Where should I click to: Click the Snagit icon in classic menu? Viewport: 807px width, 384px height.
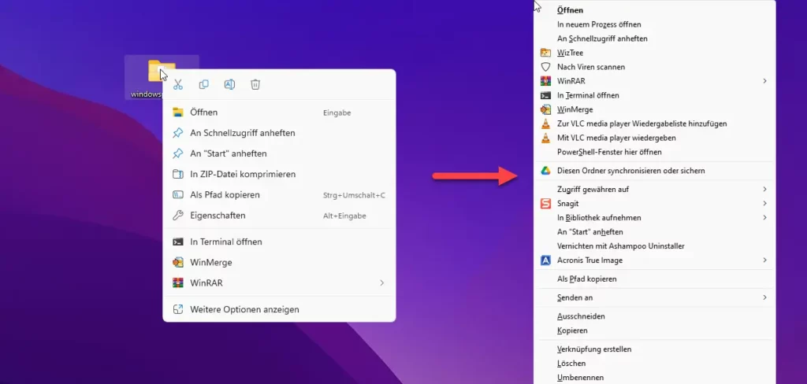click(545, 204)
